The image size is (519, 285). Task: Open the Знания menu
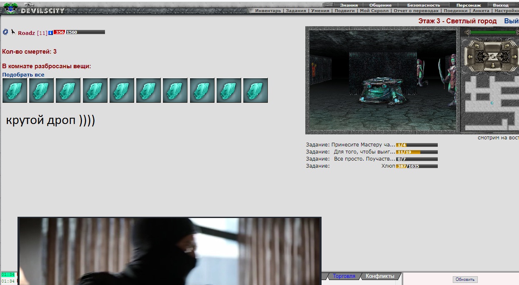point(349,5)
